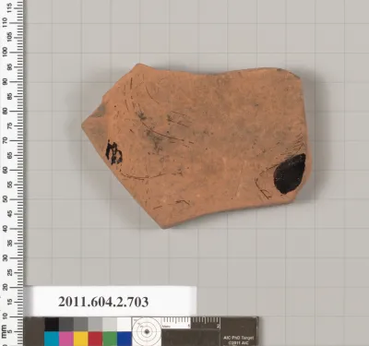Click the accession number label 2011.604.2.703

pyautogui.click(x=103, y=302)
